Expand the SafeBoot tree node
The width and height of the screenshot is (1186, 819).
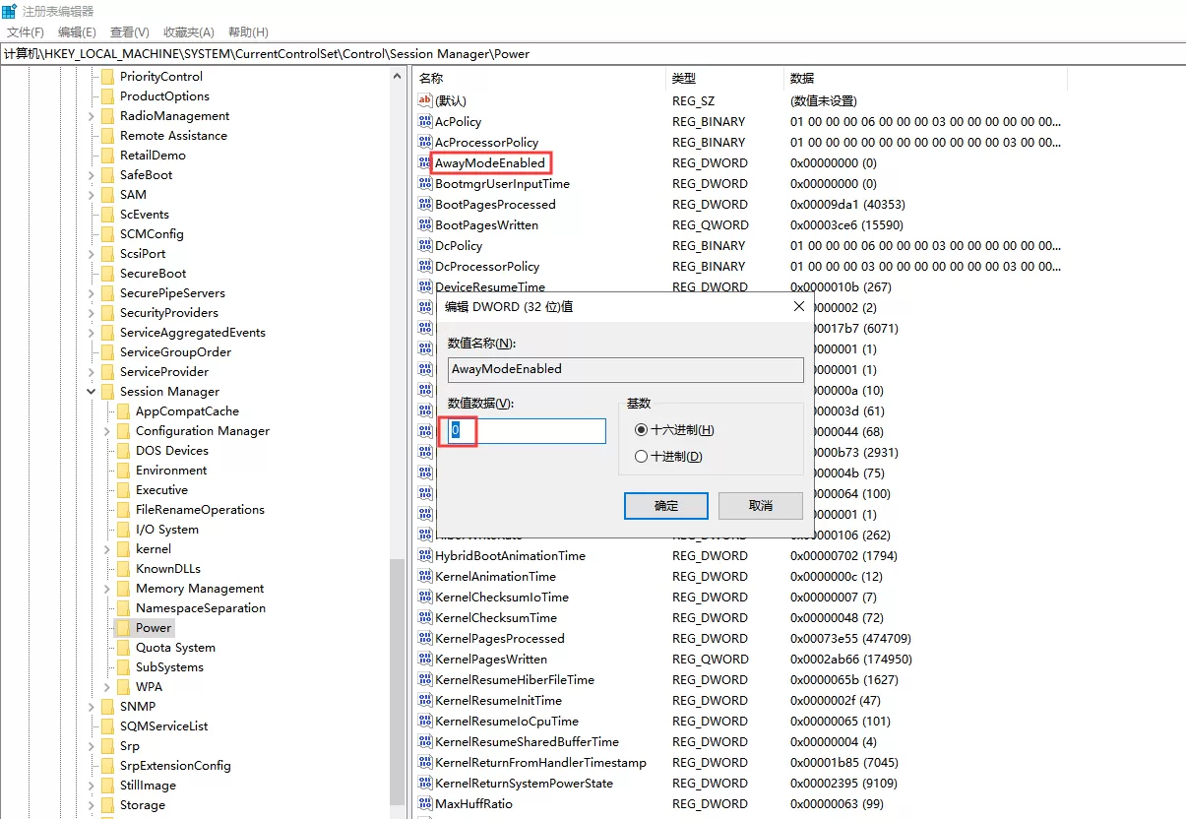(x=92, y=175)
